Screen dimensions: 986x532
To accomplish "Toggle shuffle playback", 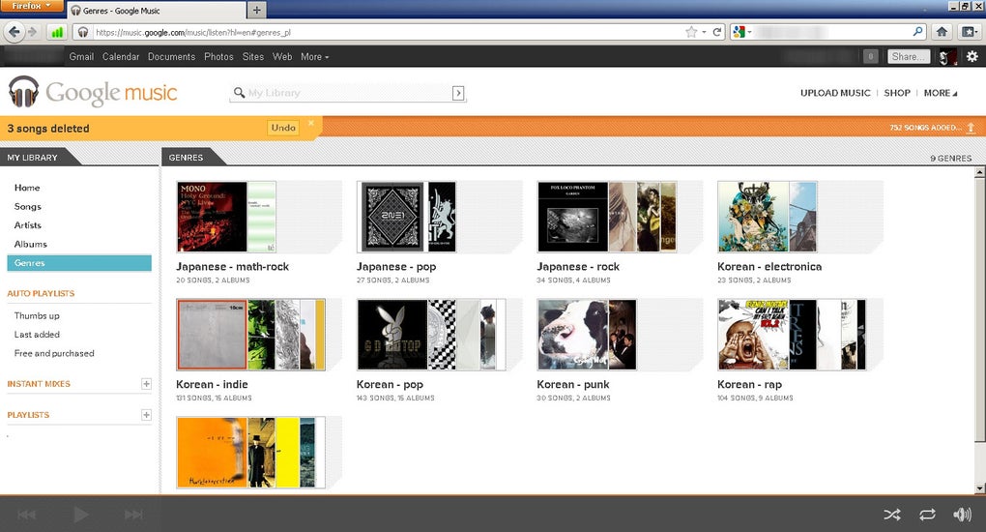I will tap(891, 515).
